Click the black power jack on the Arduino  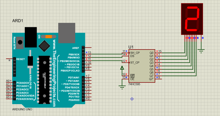pyautogui.click(x=31, y=37)
